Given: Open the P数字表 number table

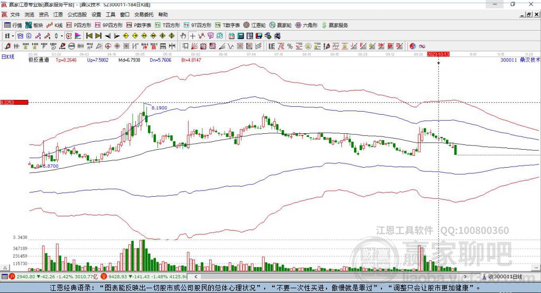Looking at the screenshot, I should coord(139,25).
